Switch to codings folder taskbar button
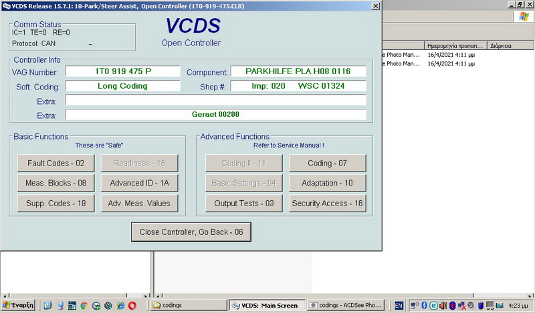 point(189,305)
